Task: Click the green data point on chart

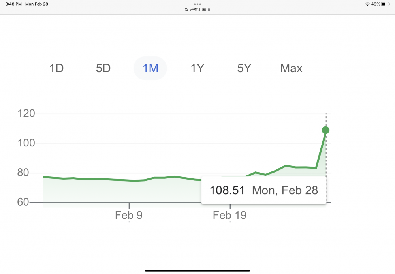Action: tap(325, 130)
